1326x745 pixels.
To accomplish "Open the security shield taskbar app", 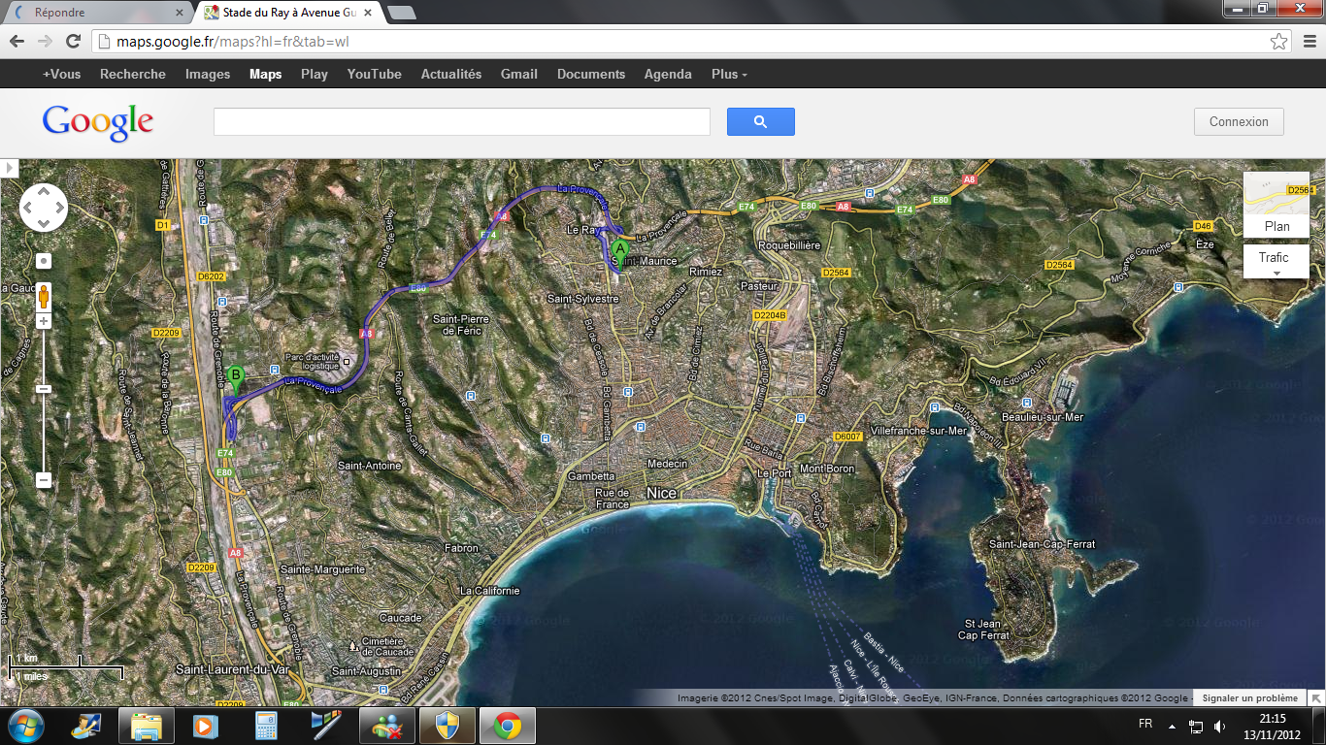I will [448, 726].
